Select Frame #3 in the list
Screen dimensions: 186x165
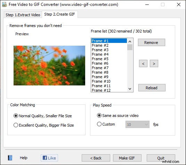(109, 50)
